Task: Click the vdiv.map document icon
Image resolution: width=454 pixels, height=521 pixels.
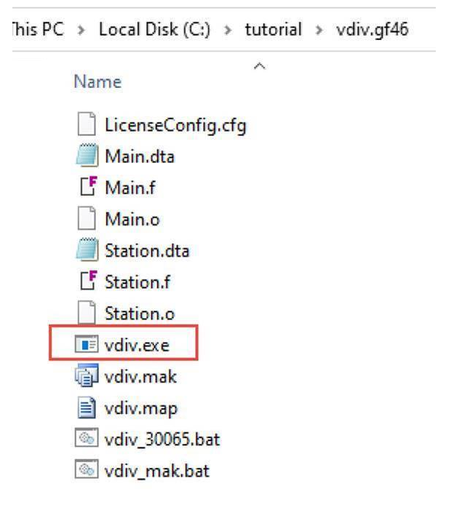Action: 87,408
